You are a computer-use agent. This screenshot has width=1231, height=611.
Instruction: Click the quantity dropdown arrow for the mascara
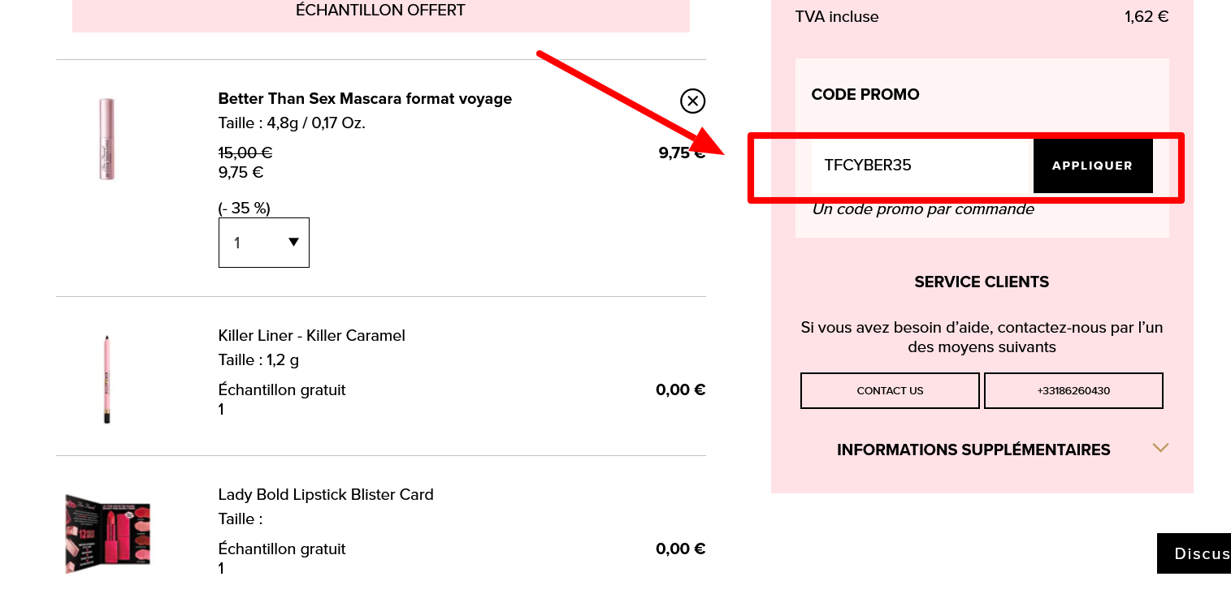293,242
